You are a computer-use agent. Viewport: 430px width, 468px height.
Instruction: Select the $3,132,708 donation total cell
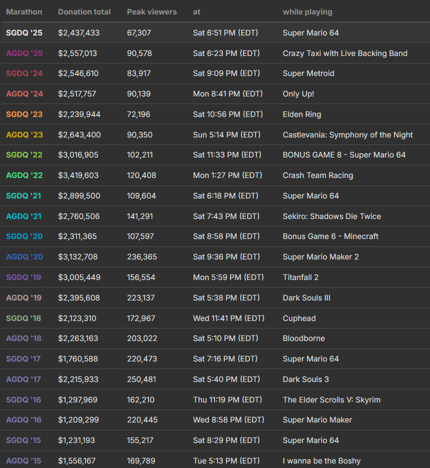pos(78,256)
